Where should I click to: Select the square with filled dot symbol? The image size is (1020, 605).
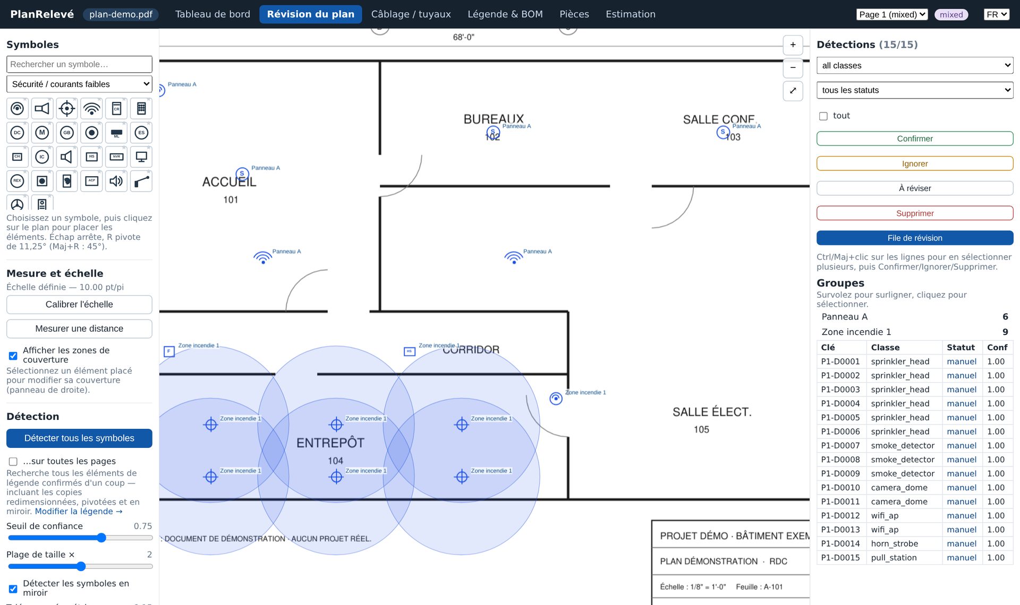tap(42, 181)
